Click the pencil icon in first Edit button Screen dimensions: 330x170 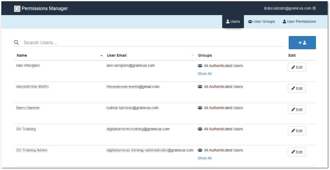[x=293, y=67]
